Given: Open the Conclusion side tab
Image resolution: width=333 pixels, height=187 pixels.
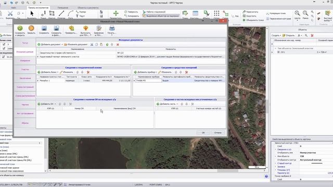Looking at the screenshot, I should [25, 78].
